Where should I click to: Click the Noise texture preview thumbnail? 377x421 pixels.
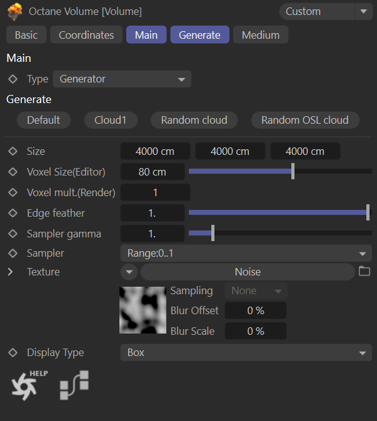(x=141, y=309)
